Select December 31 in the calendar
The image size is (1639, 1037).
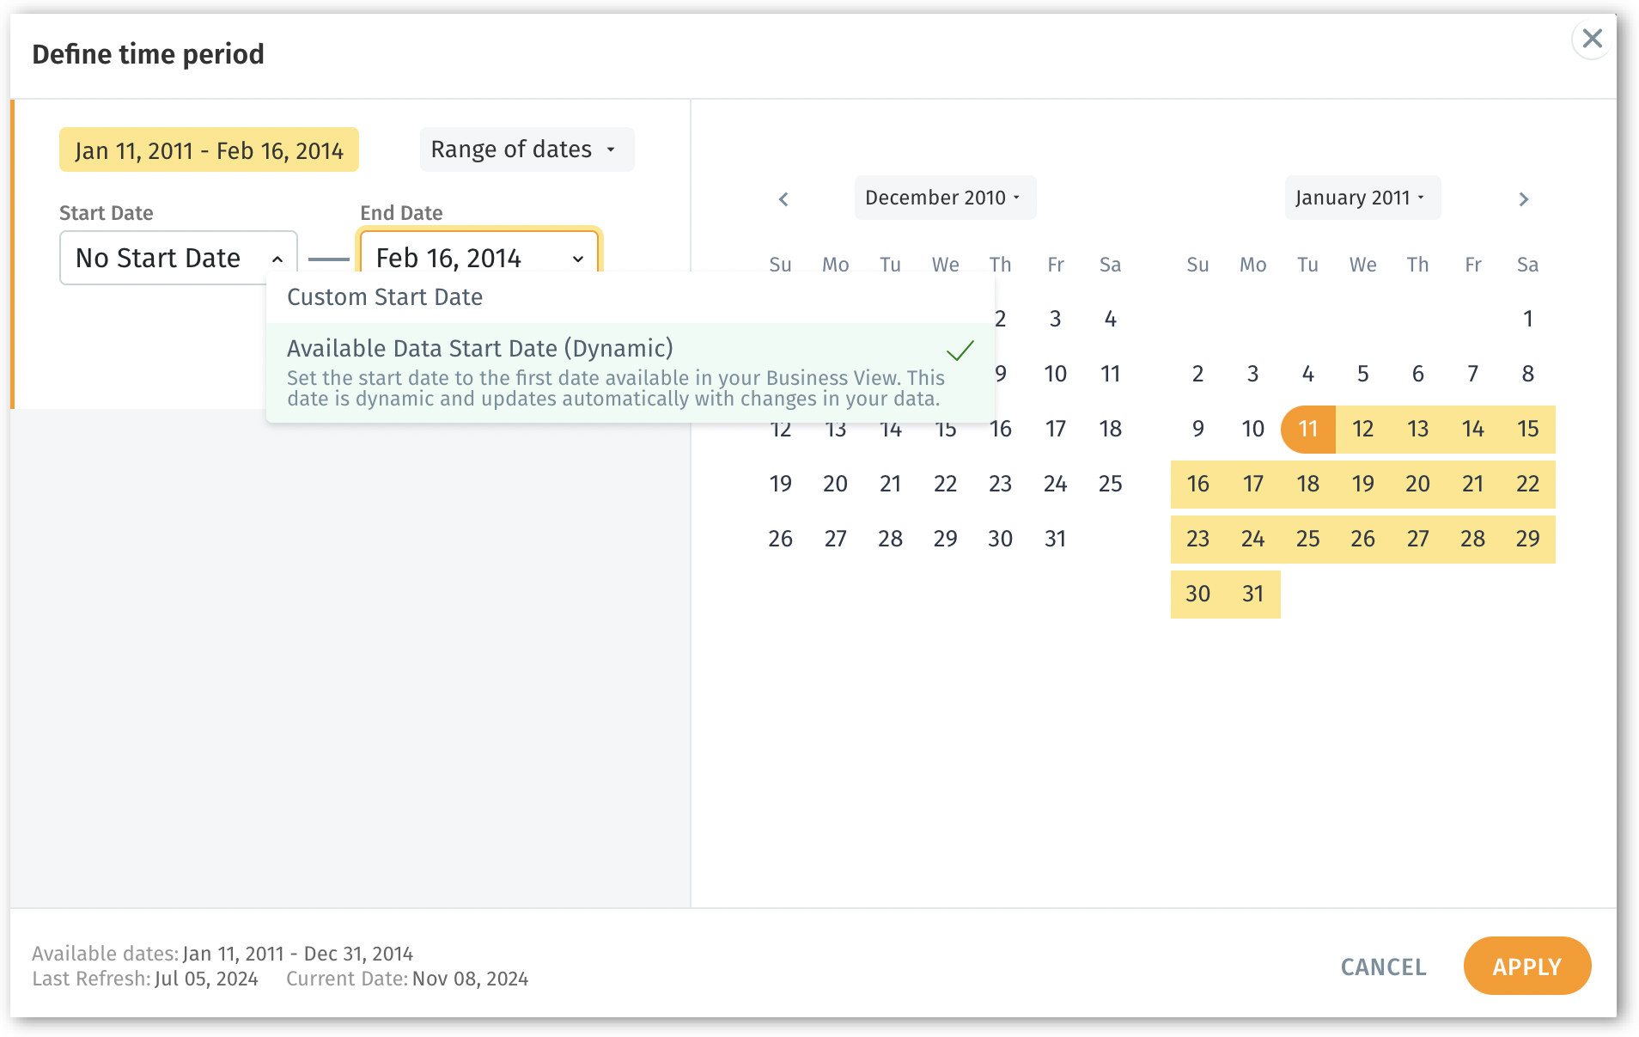pyautogui.click(x=1055, y=539)
